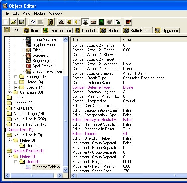This screenshot has height=183, width=187.
Task: Click the Gryphon Rider unit portrait
Action: click(28, 45)
